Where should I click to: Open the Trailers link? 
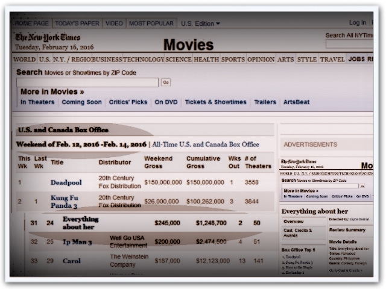[265, 102]
